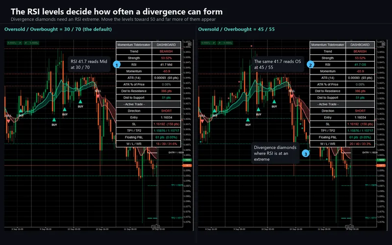Click the 'BEARISH' Trend value in the 30/70 dashboard
The height and width of the screenshot is (245, 392).
(x=166, y=51)
